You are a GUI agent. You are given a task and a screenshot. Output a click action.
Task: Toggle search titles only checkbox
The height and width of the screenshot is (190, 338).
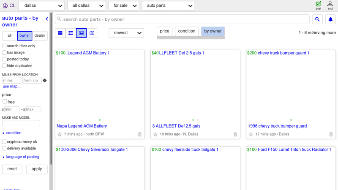(4, 46)
